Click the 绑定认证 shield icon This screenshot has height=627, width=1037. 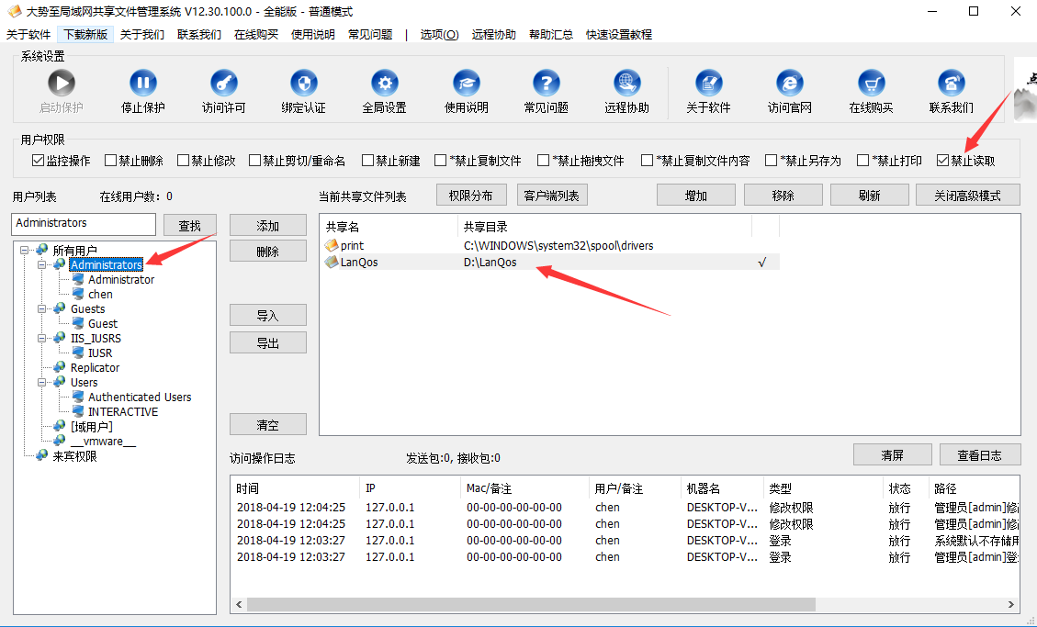(303, 84)
